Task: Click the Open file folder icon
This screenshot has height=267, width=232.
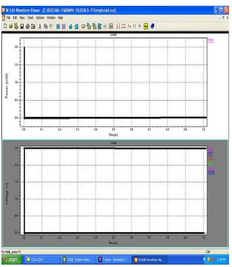Action: [x=11, y=26]
